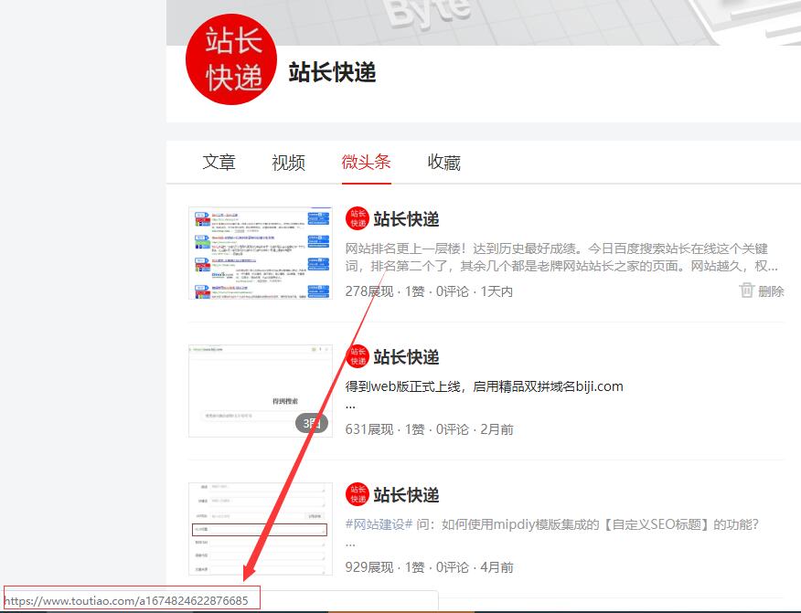Click the 278展现 stats line
Viewport: 801px width, 613px height.
click(429, 291)
